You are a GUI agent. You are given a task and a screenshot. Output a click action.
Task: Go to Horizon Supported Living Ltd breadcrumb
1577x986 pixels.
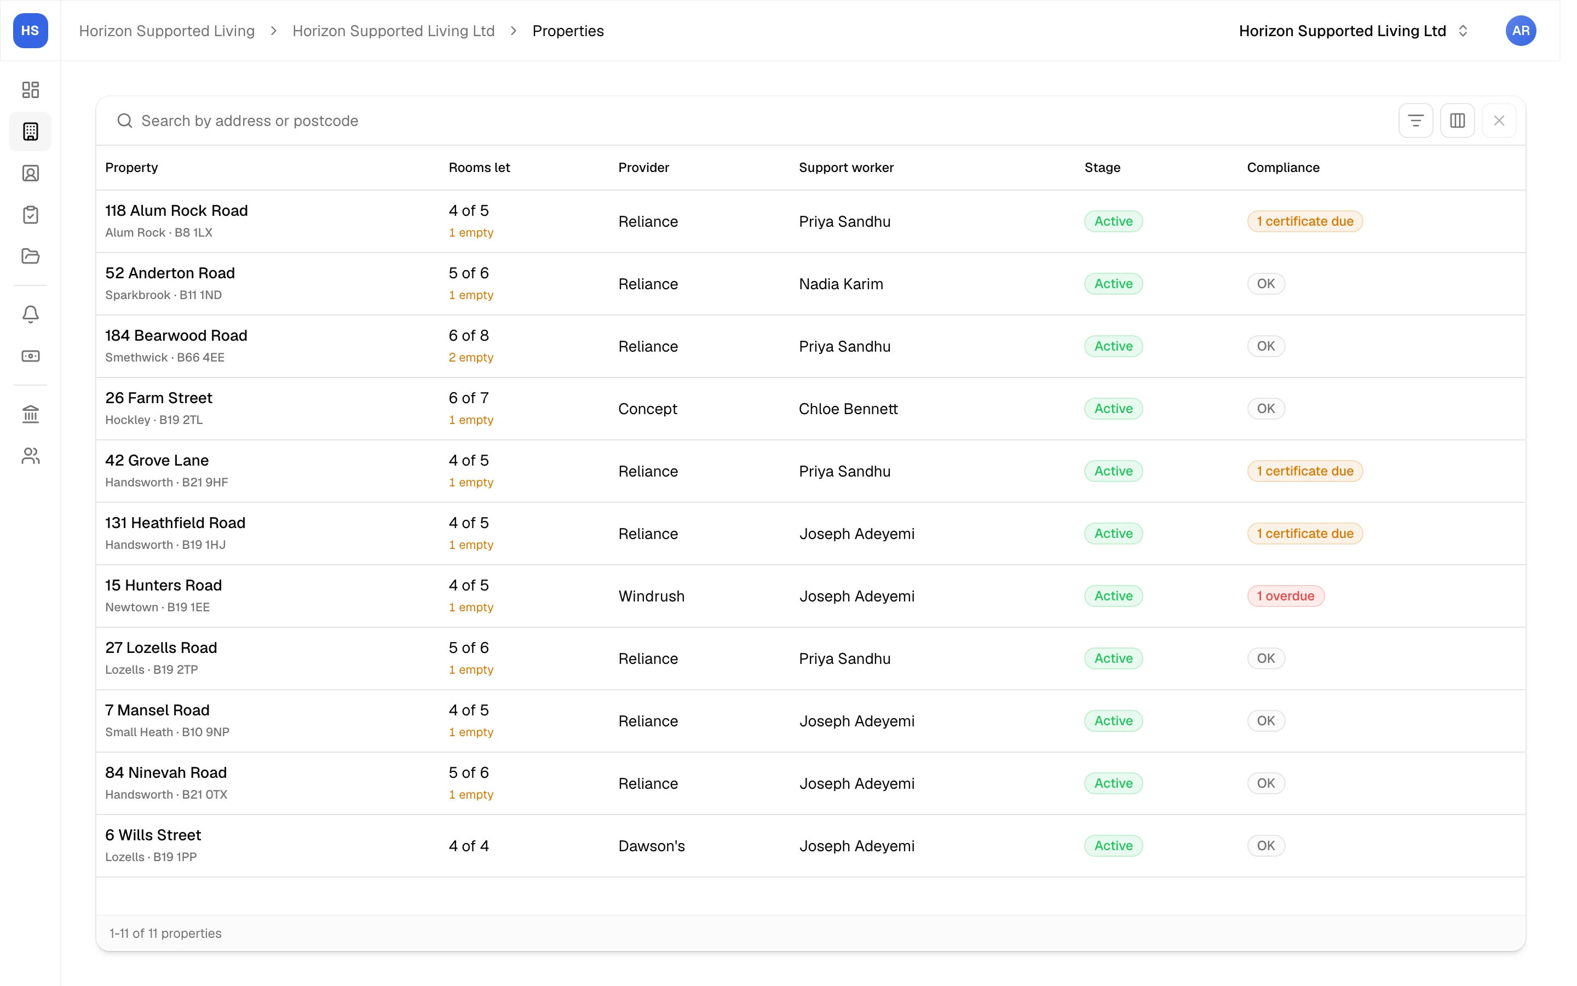click(394, 31)
